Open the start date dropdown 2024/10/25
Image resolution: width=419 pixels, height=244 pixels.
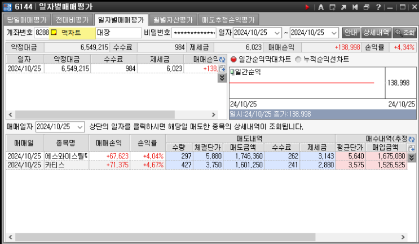[277, 33]
